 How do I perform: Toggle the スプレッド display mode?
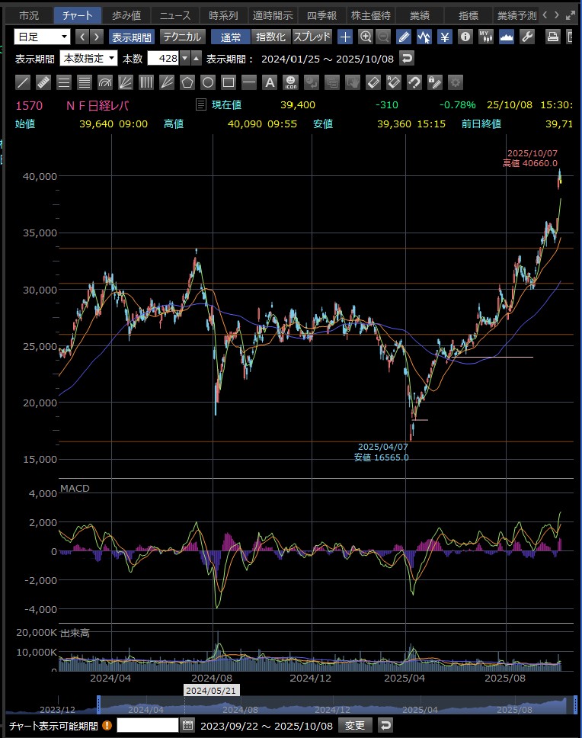click(312, 37)
